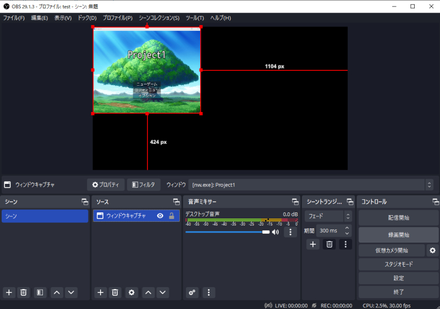This screenshot has width=440, height=309.
Task: Add a new scene transition
Action: click(313, 244)
